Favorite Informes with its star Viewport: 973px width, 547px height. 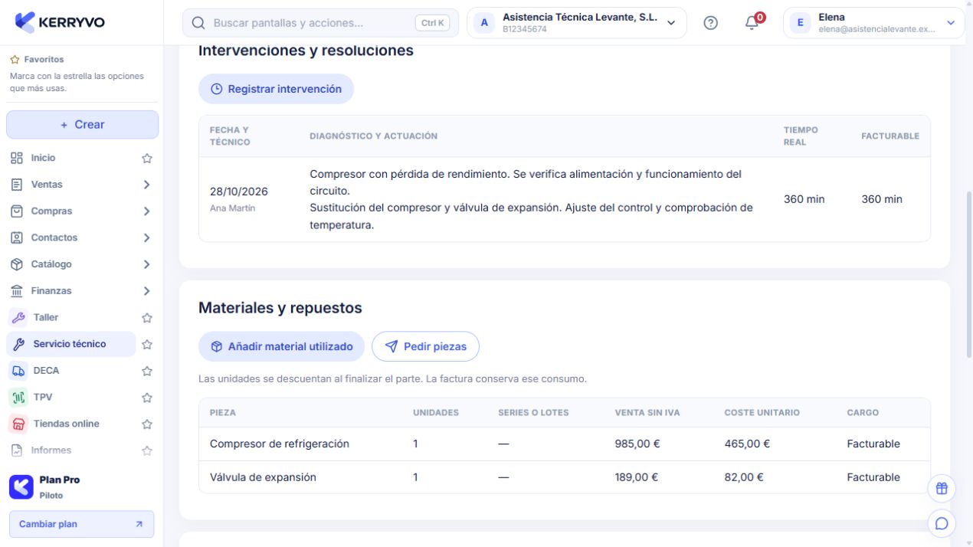pyautogui.click(x=147, y=451)
